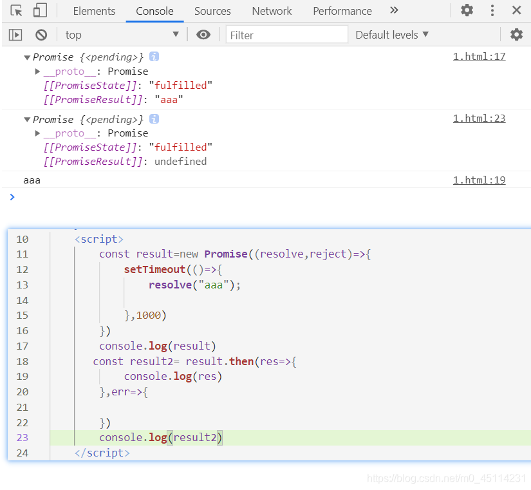This screenshot has width=531, height=490.
Task: Click console.log(result) on line 17
Action: pos(158,346)
